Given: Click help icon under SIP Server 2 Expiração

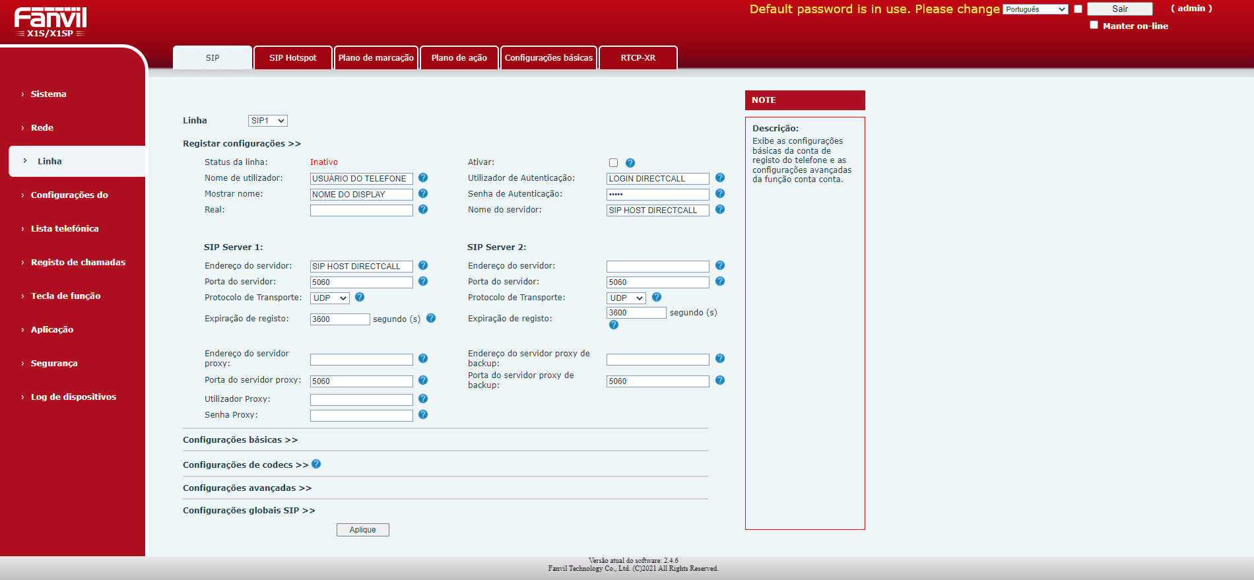Looking at the screenshot, I should (614, 325).
